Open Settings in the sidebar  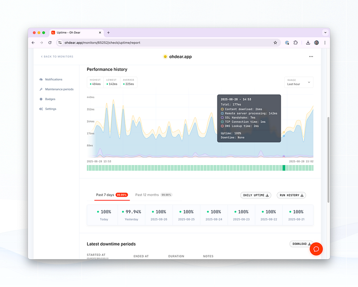51,109
